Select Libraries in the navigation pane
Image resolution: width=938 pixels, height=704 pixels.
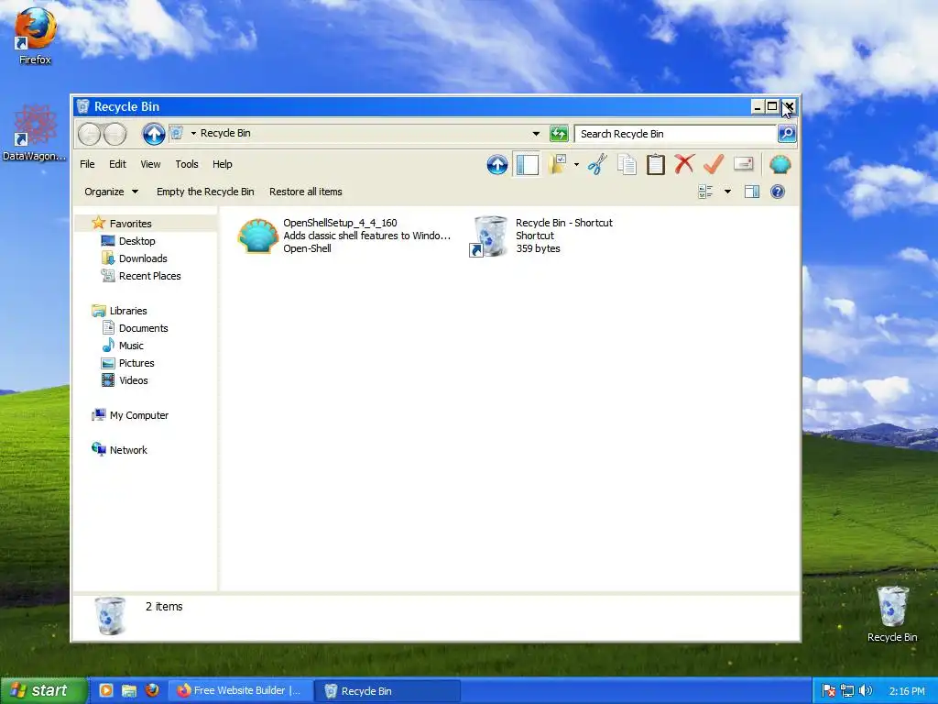pos(128,311)
